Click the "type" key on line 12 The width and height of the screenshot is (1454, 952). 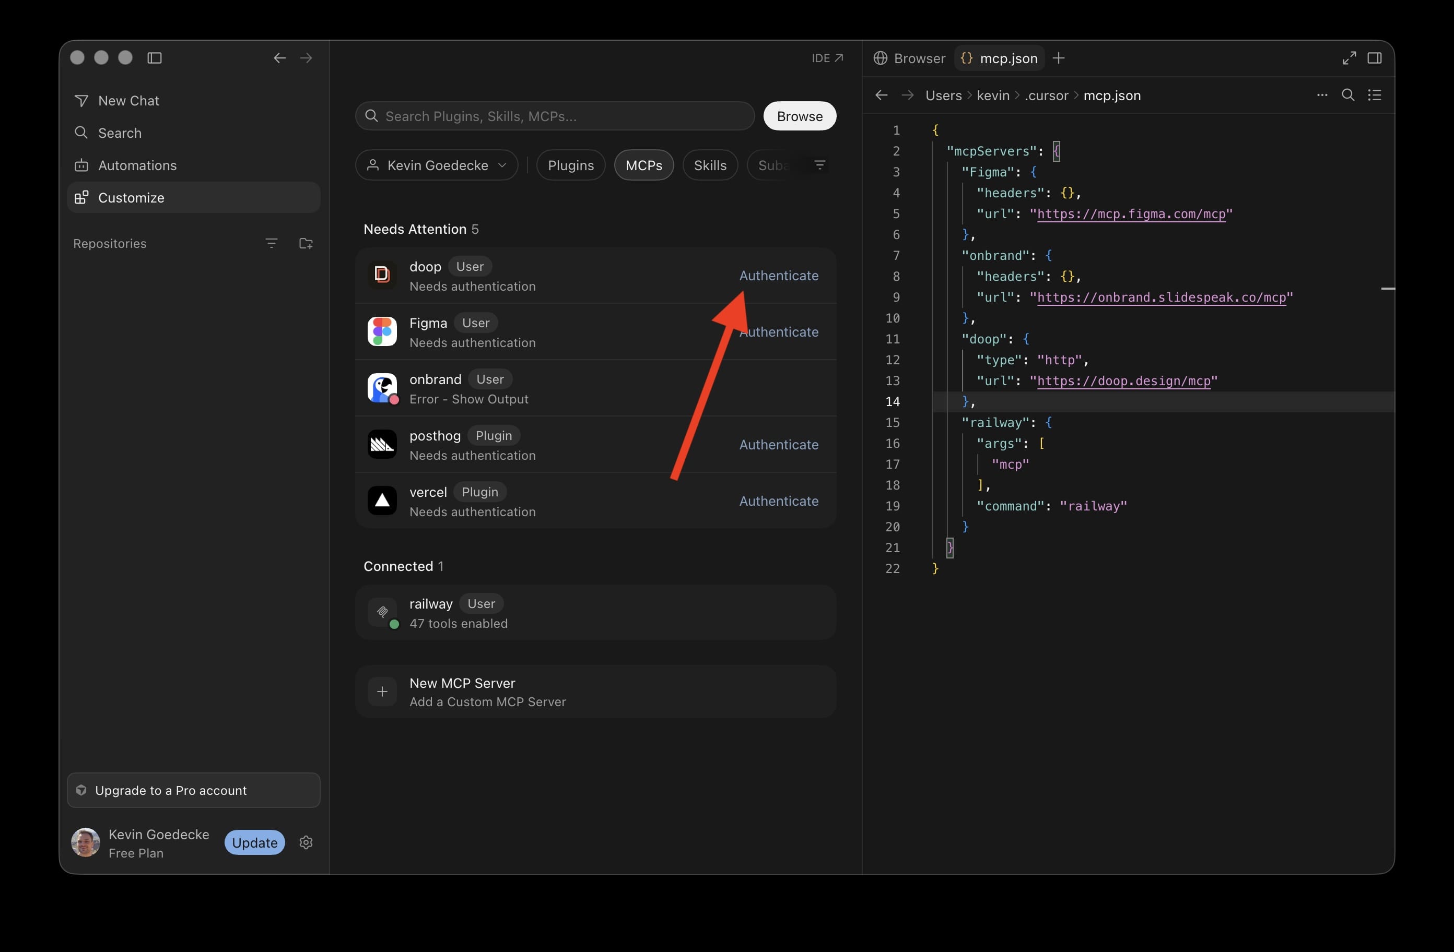999,360
